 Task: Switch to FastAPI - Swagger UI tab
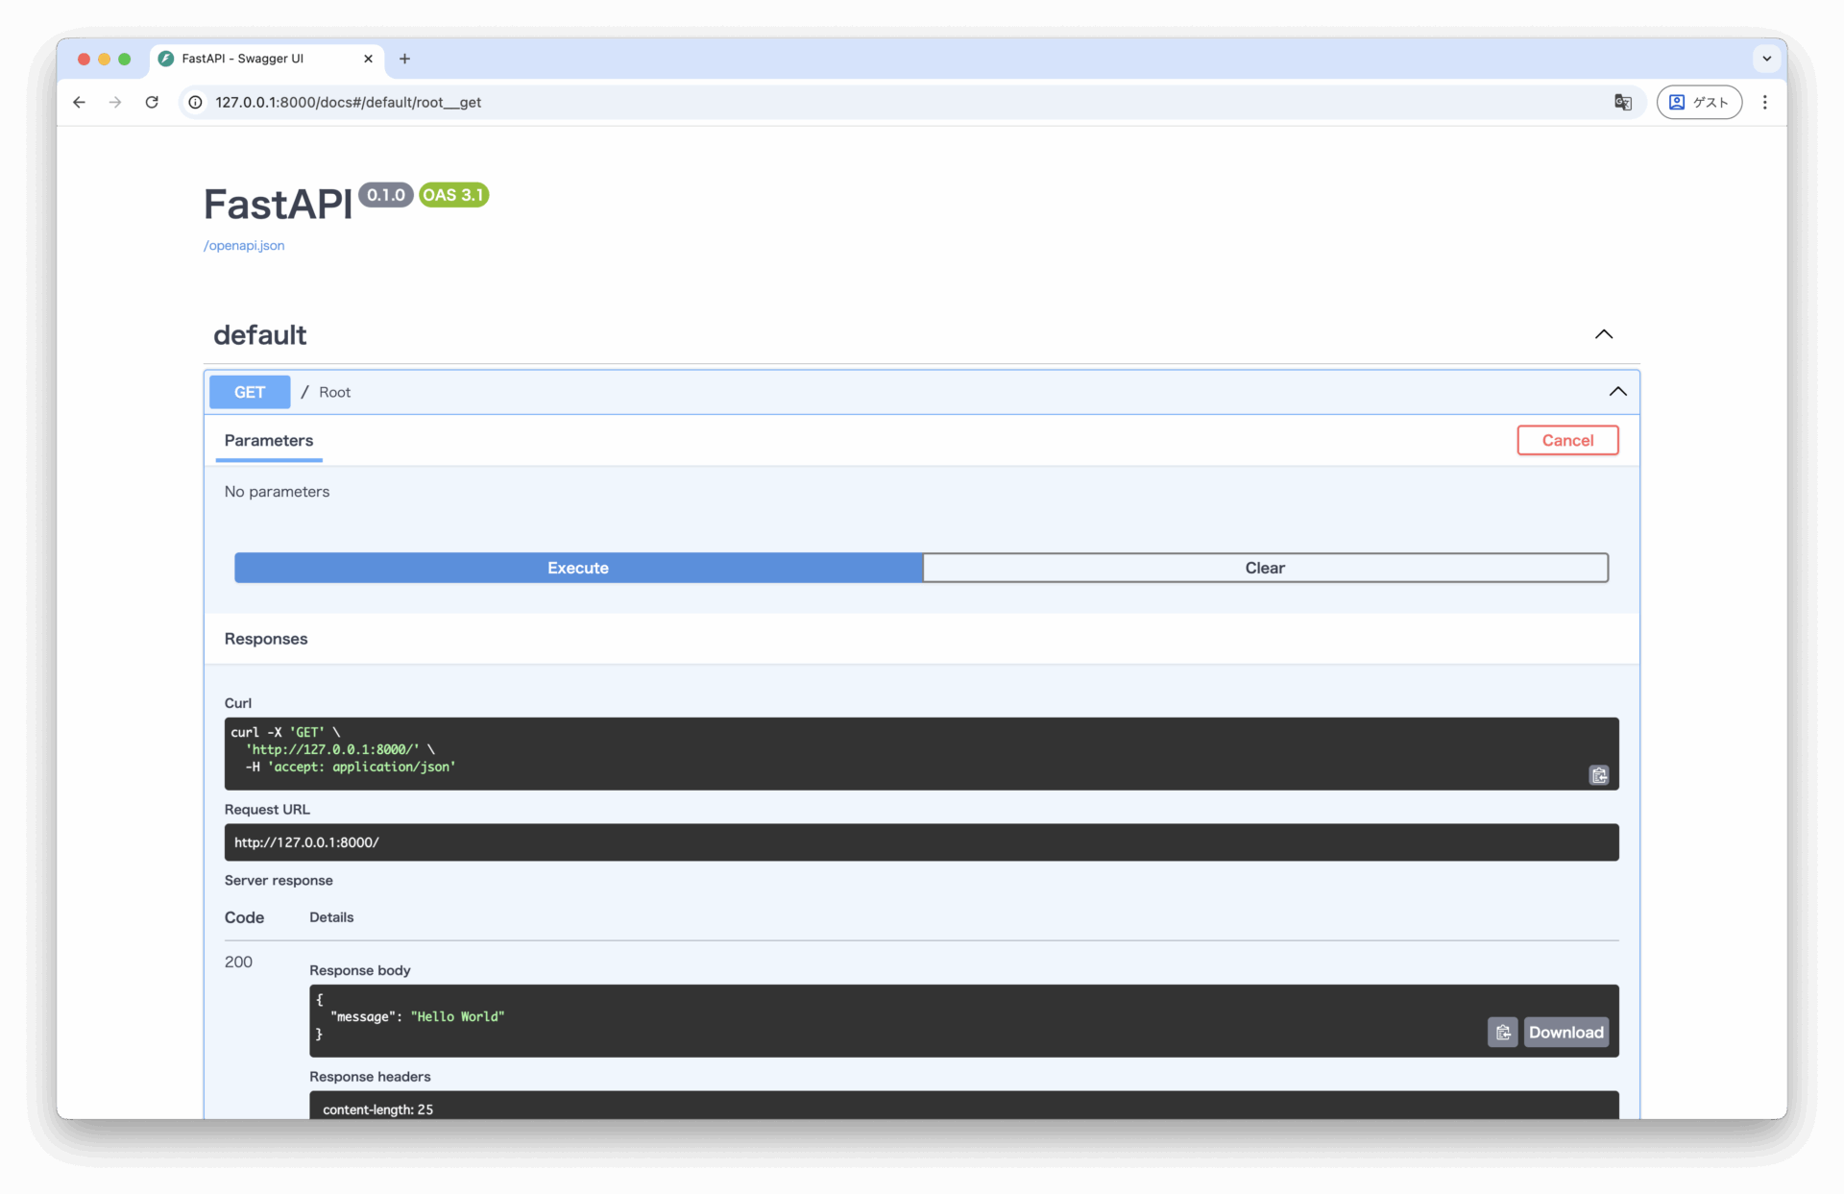[259, 59]
